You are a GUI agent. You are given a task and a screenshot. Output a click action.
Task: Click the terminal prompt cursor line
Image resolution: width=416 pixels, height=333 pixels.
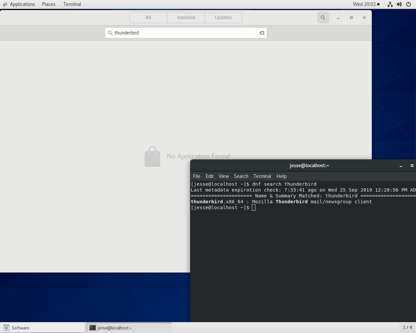tap(223, 207)
